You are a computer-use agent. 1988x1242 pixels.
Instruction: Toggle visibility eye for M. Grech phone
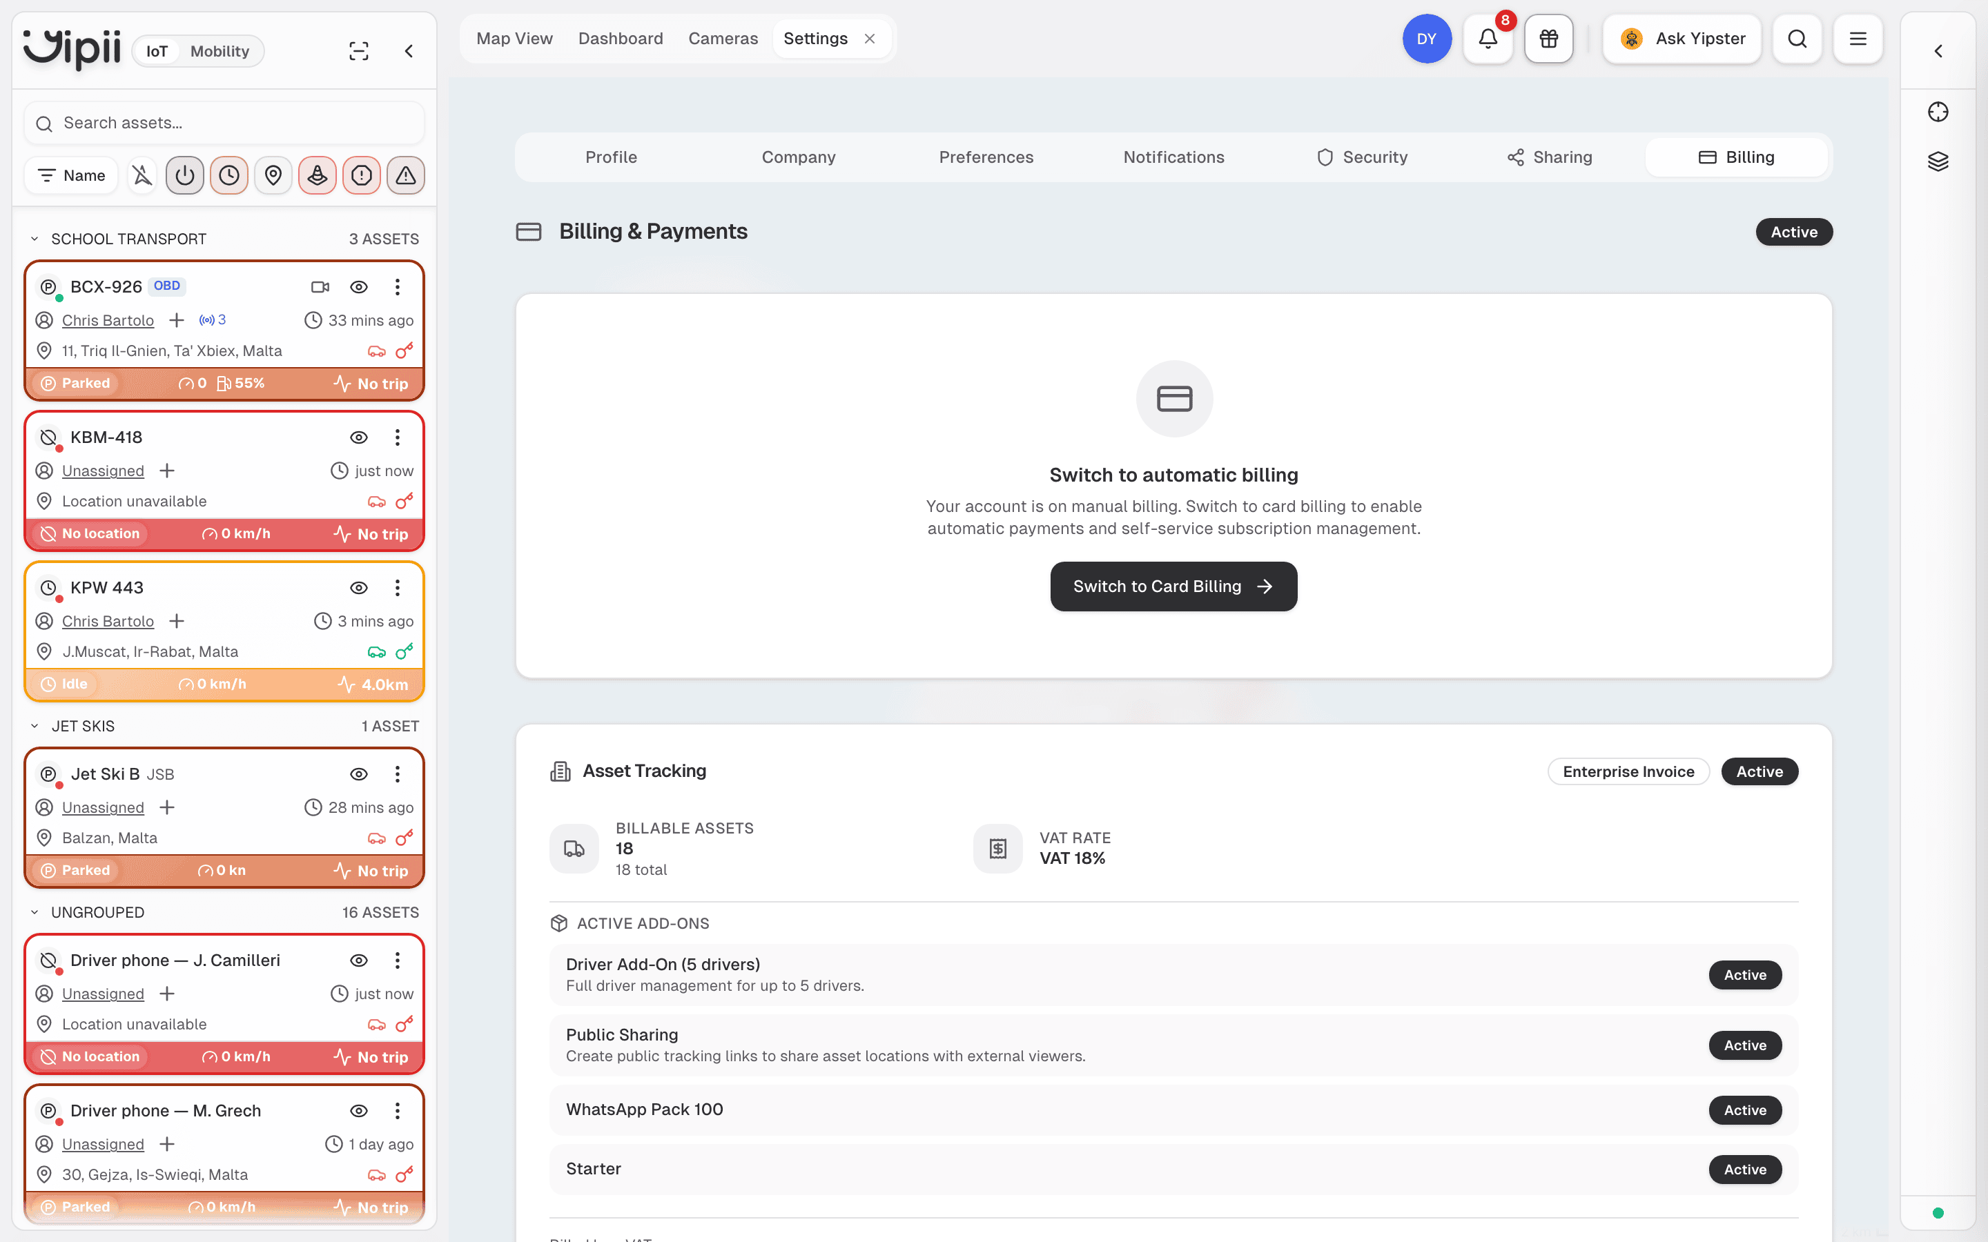pyautogui.click(x=359, y=1111)
